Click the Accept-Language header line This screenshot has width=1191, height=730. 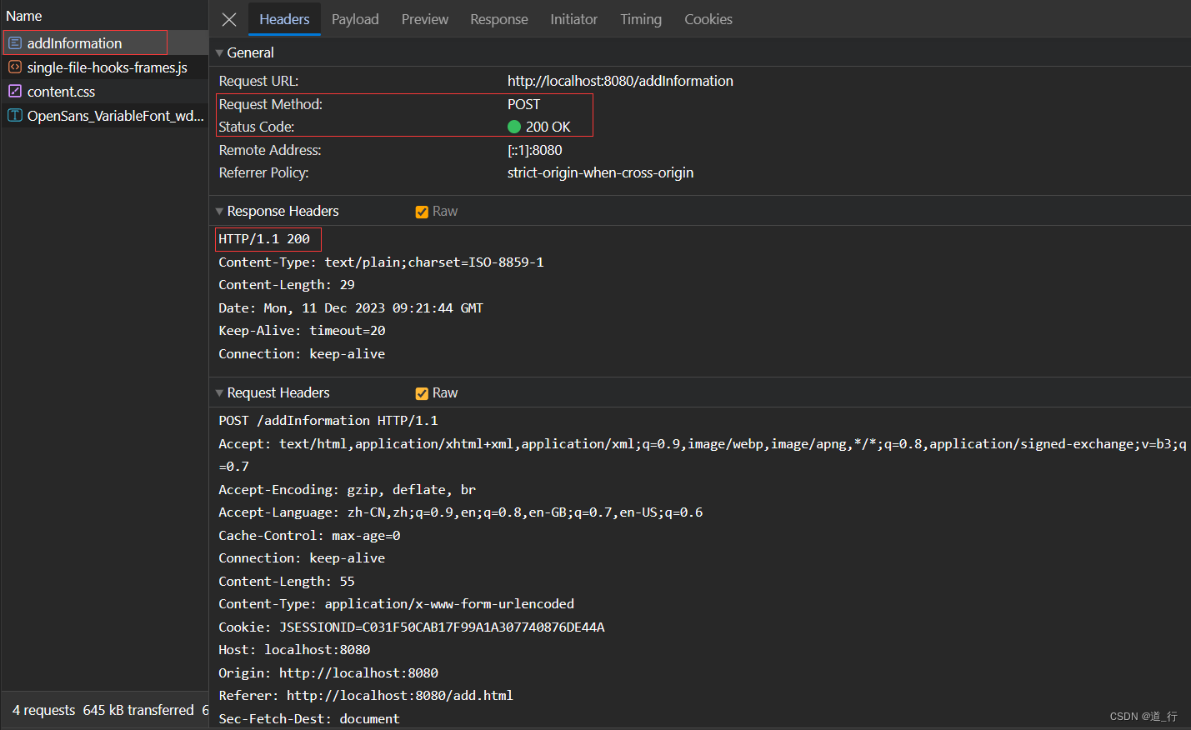click(461, 512)
